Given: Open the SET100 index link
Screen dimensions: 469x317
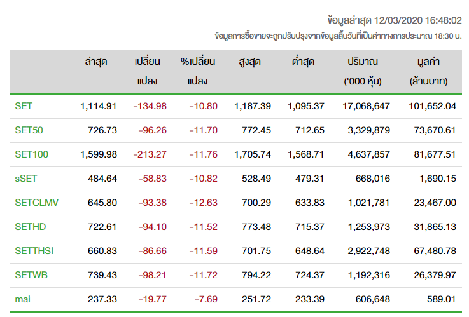Looking at the screenshot, I should point(31,154).
